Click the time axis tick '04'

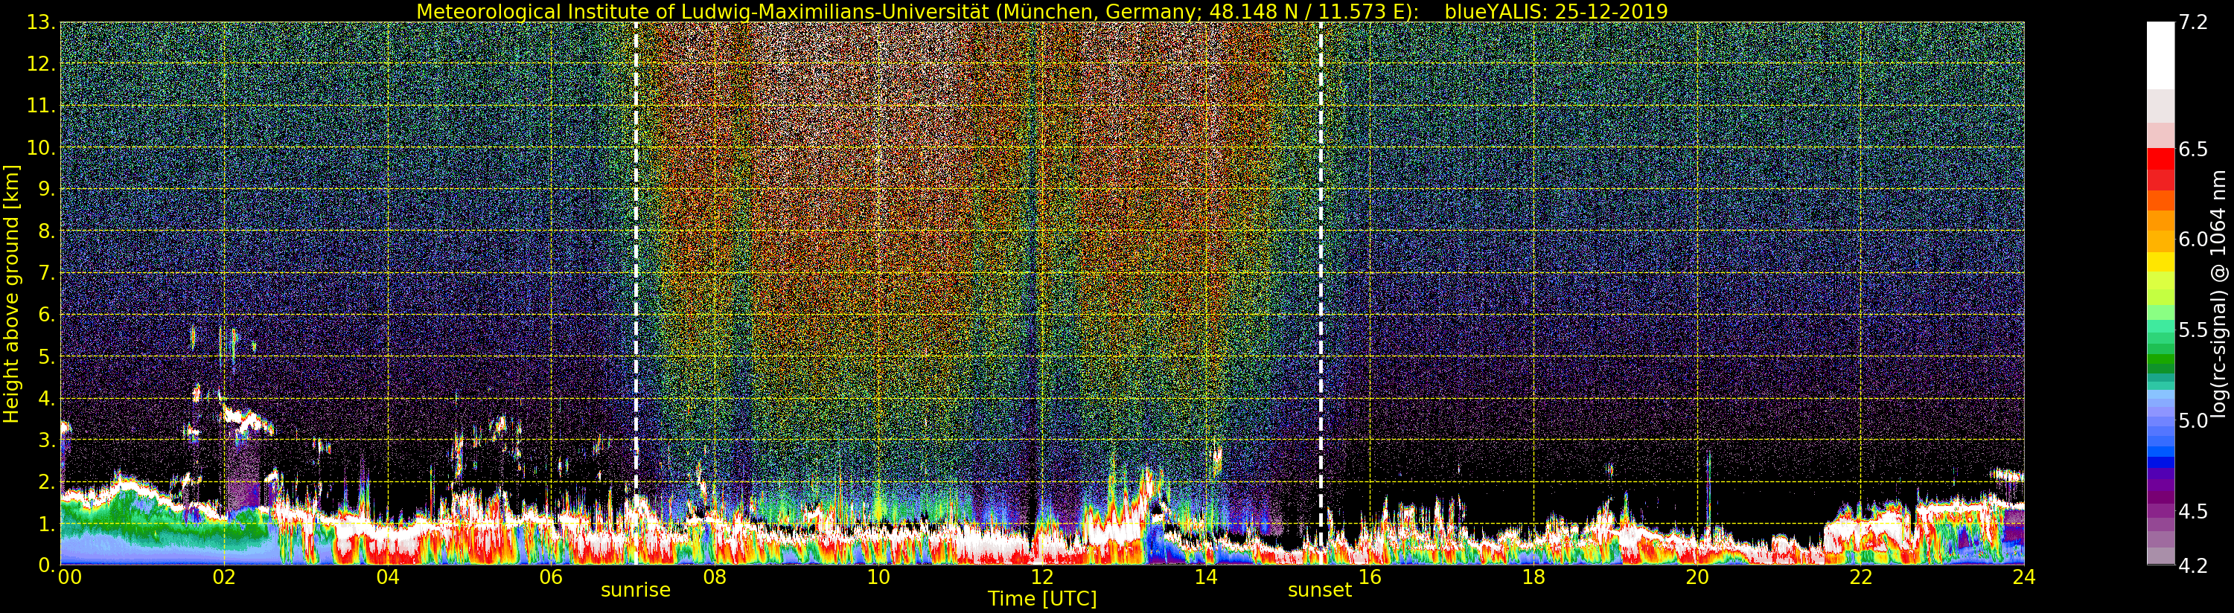388,577
